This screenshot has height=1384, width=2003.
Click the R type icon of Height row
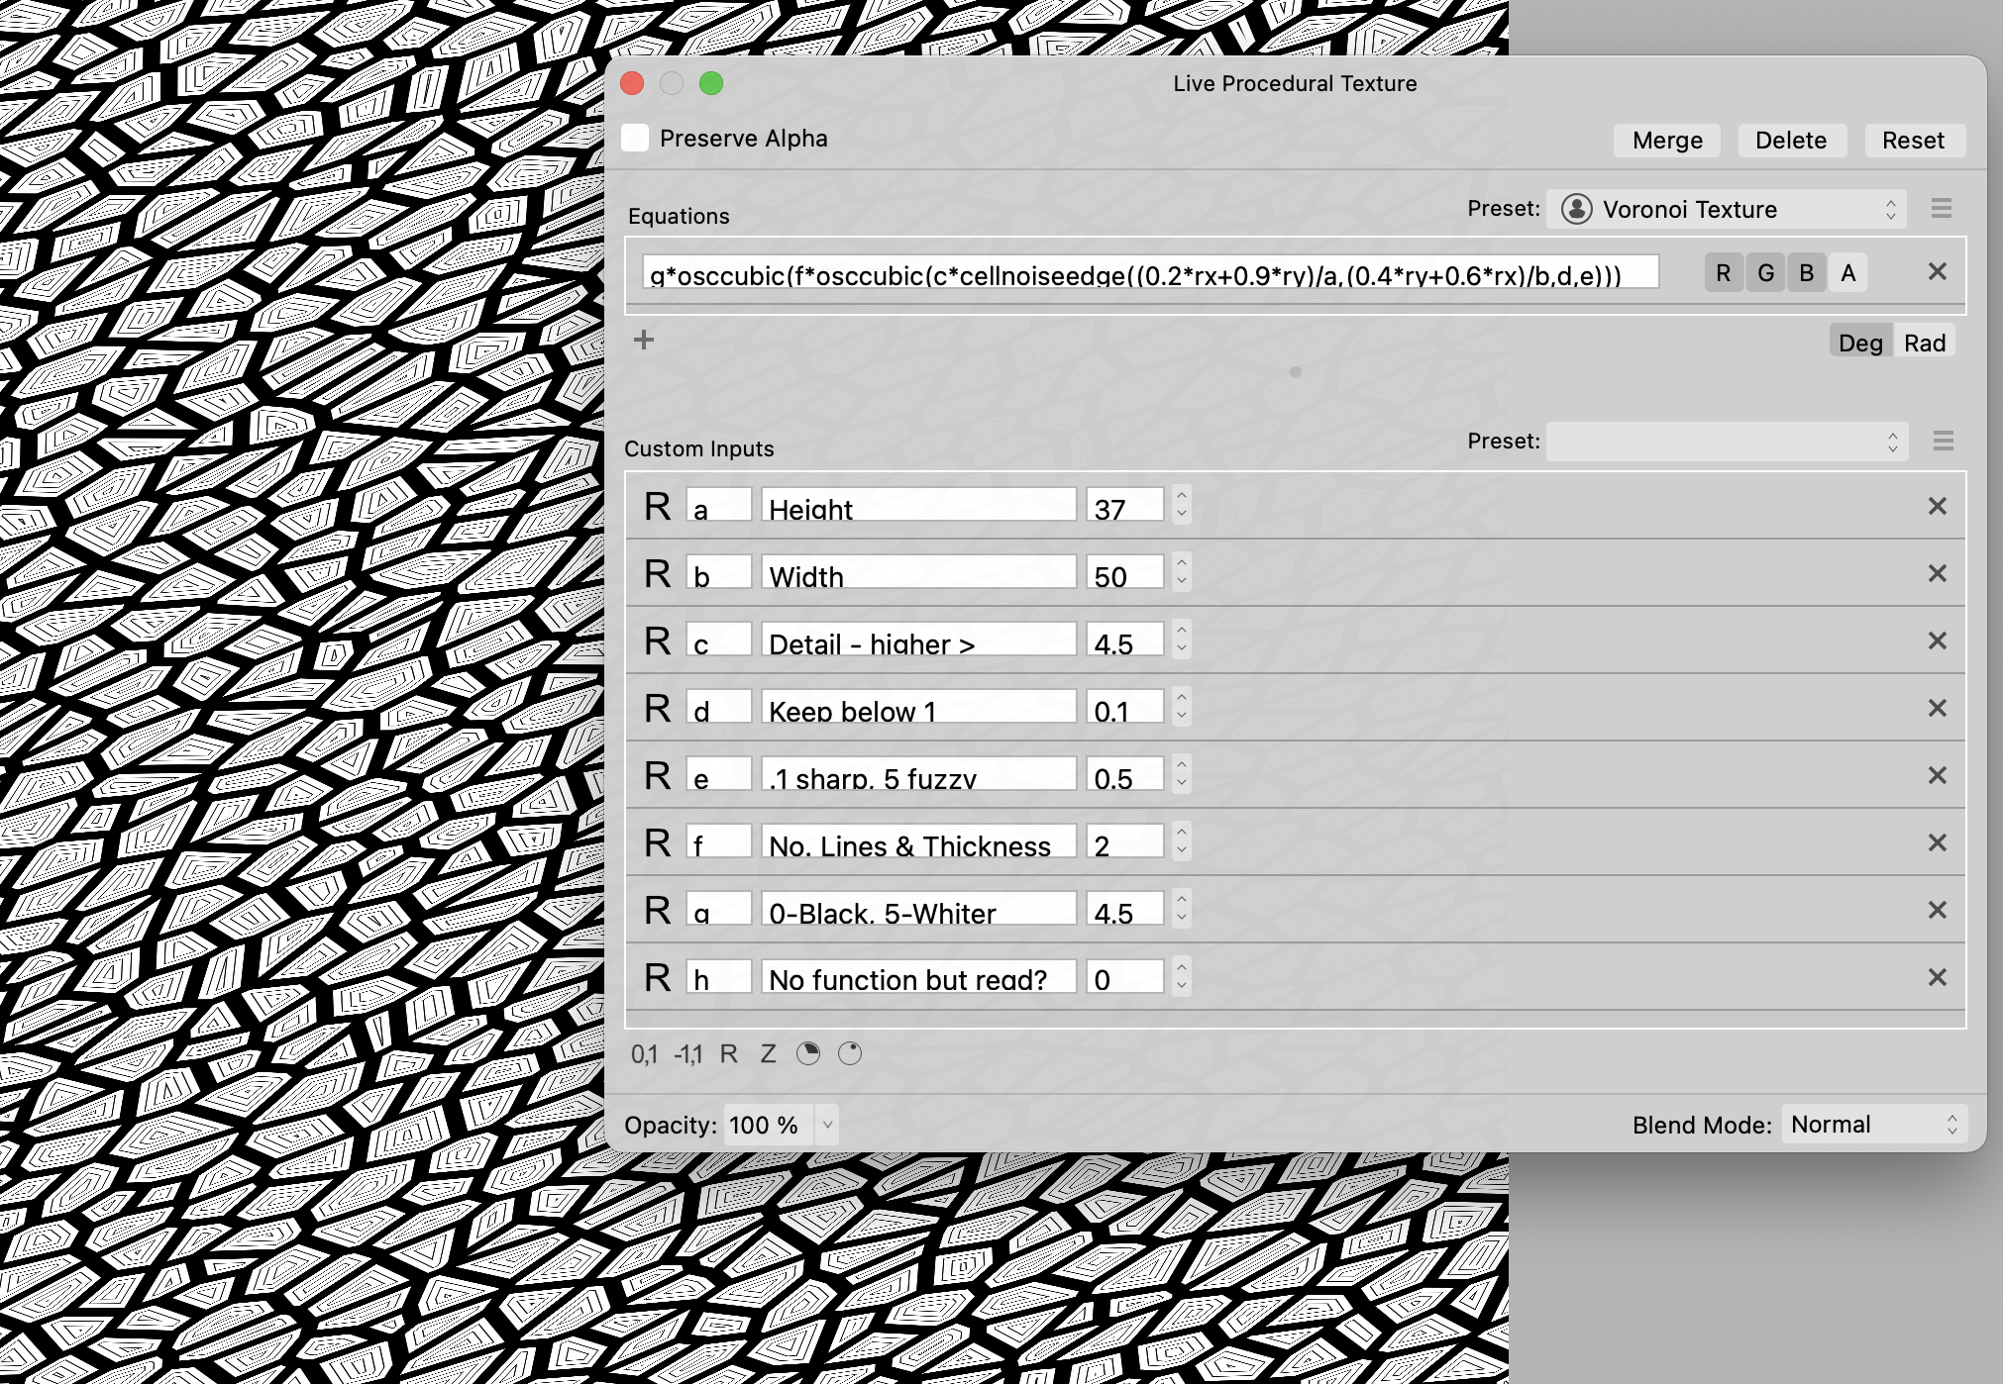[657, 506]
